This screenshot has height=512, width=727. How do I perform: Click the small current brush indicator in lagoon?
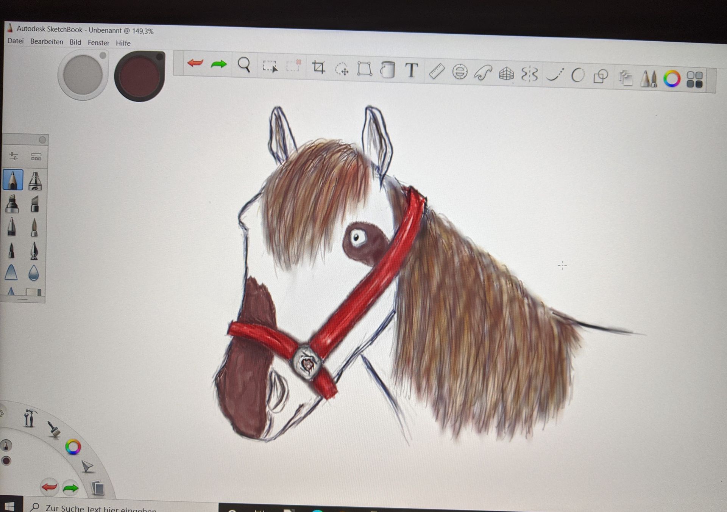[x=6, y=445]
